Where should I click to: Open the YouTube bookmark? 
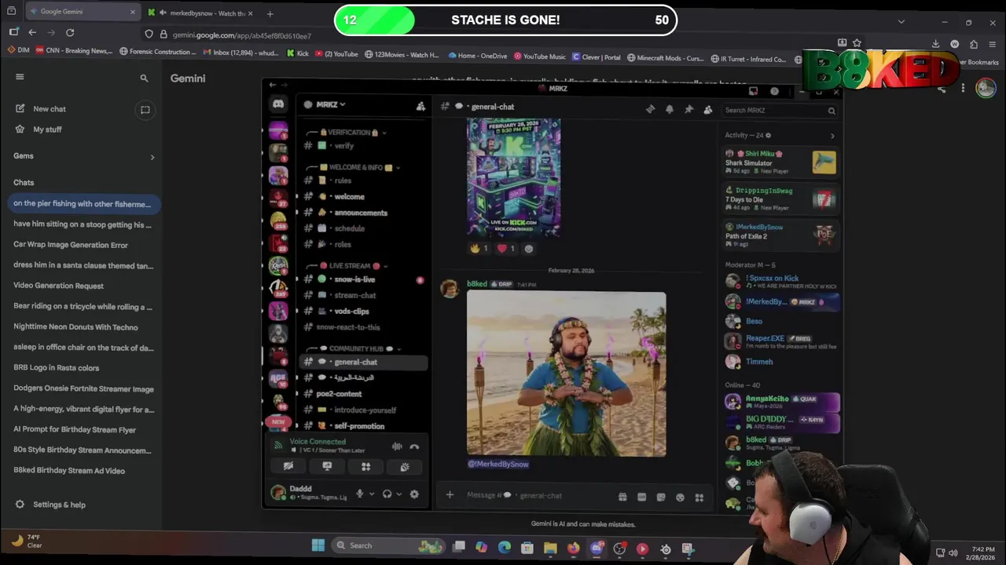tap(336, 55)
